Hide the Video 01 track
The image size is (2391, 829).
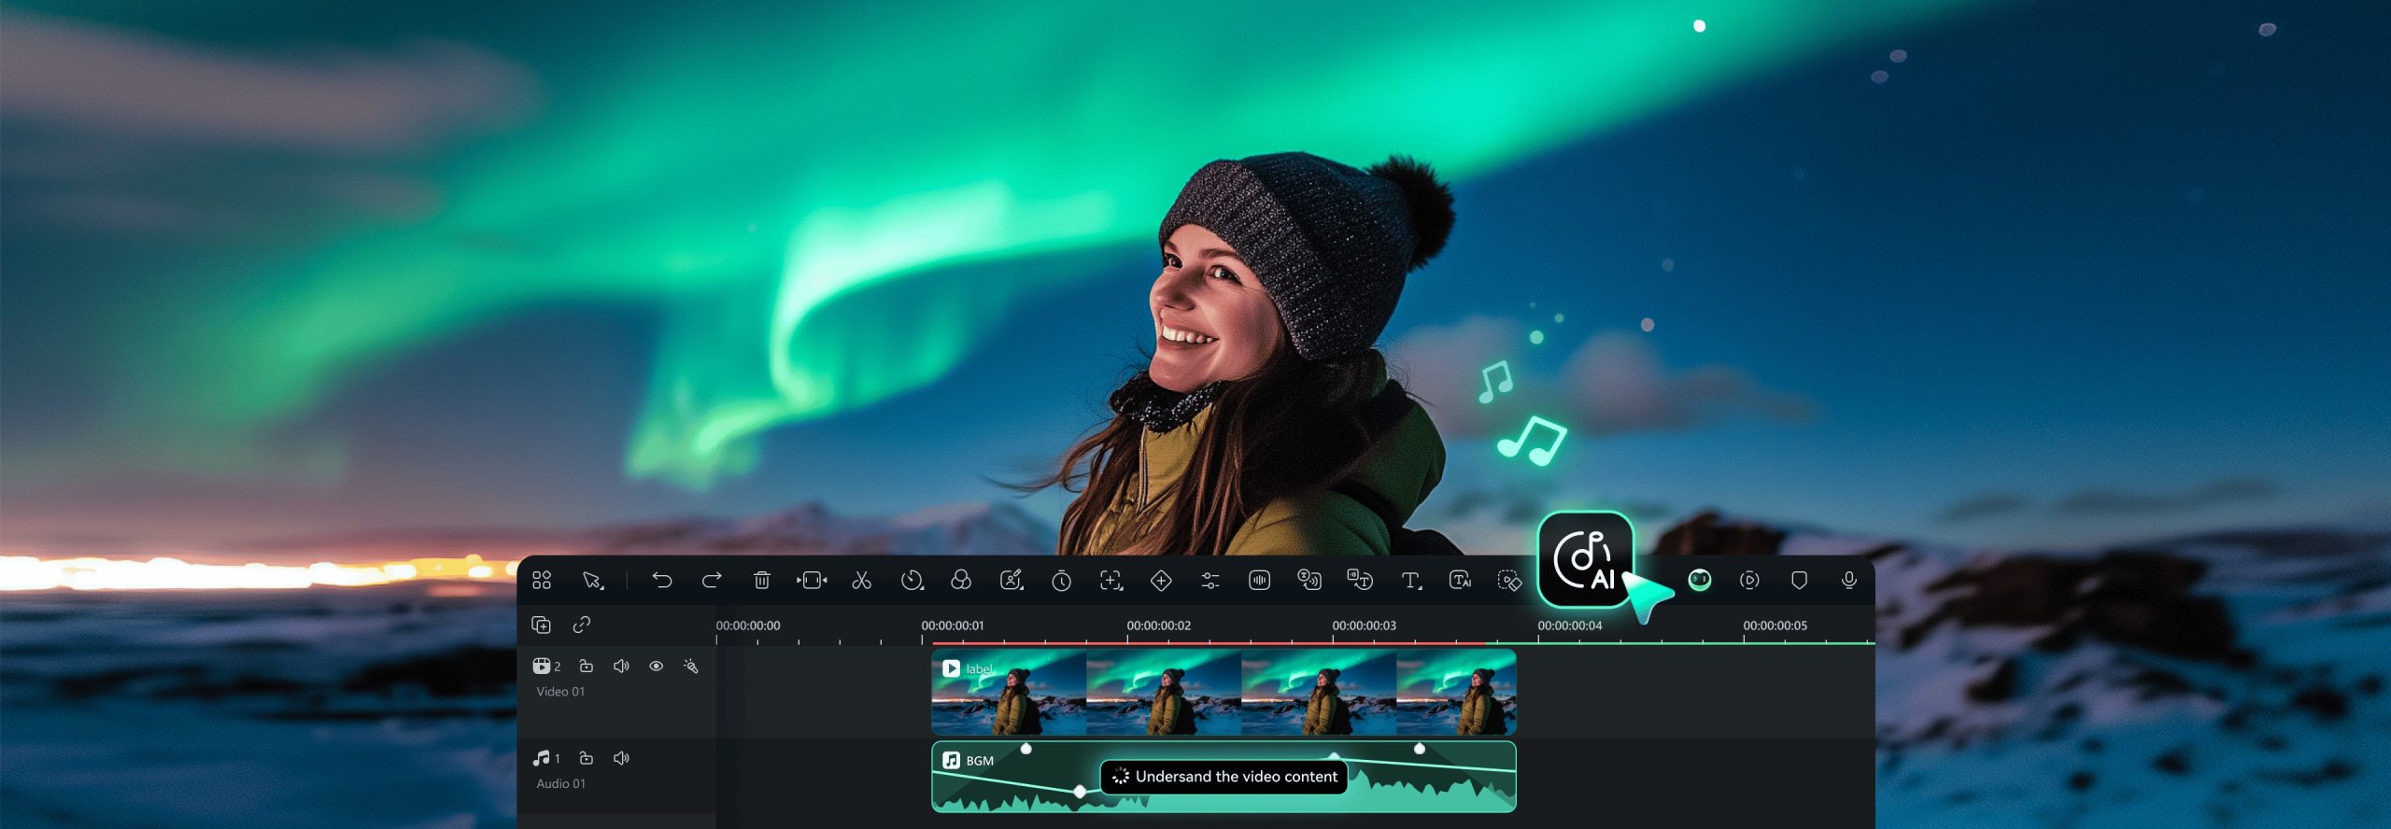pos(656,667)
